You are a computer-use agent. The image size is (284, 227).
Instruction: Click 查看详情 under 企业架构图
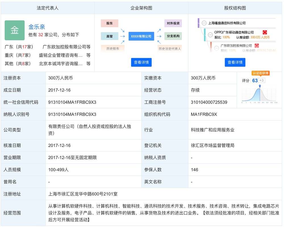coord(141,62)
